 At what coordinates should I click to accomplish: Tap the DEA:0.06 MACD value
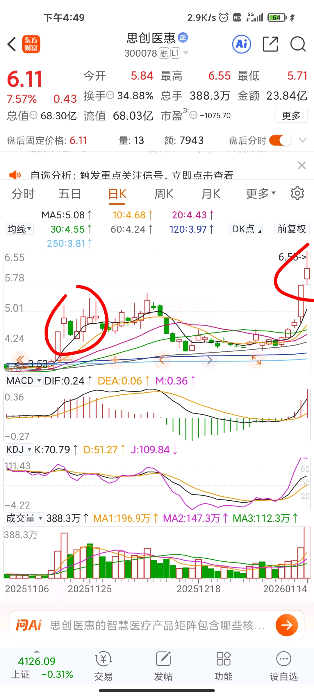124,380
